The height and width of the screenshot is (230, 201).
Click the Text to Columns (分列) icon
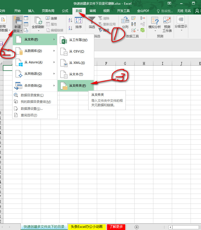[x=125, y=23]
